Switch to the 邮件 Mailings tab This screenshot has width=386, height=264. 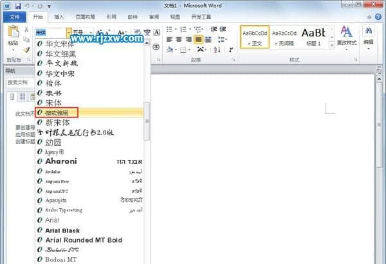(x=133, y=17)
